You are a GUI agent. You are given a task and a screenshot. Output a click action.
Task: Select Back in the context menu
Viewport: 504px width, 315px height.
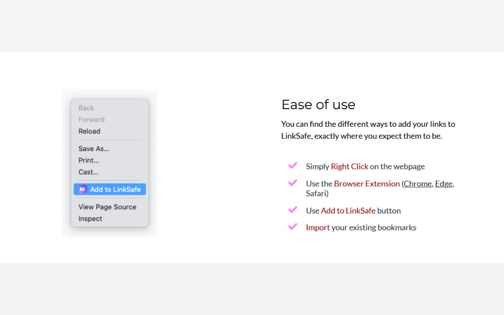pyautogui.click(x=86, y=108)
